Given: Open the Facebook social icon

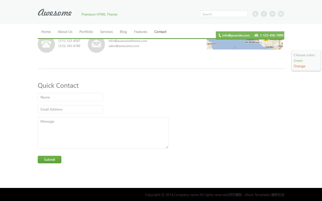Looking at the screenshot, I should point(264,14).
